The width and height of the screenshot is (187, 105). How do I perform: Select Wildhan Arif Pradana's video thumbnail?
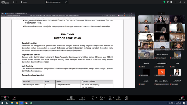click(146, 55)
